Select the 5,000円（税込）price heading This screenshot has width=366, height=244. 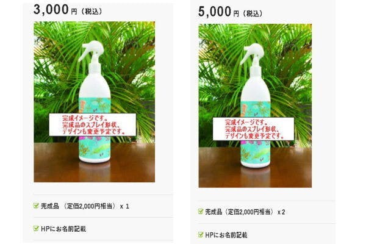tap(231, 12)
